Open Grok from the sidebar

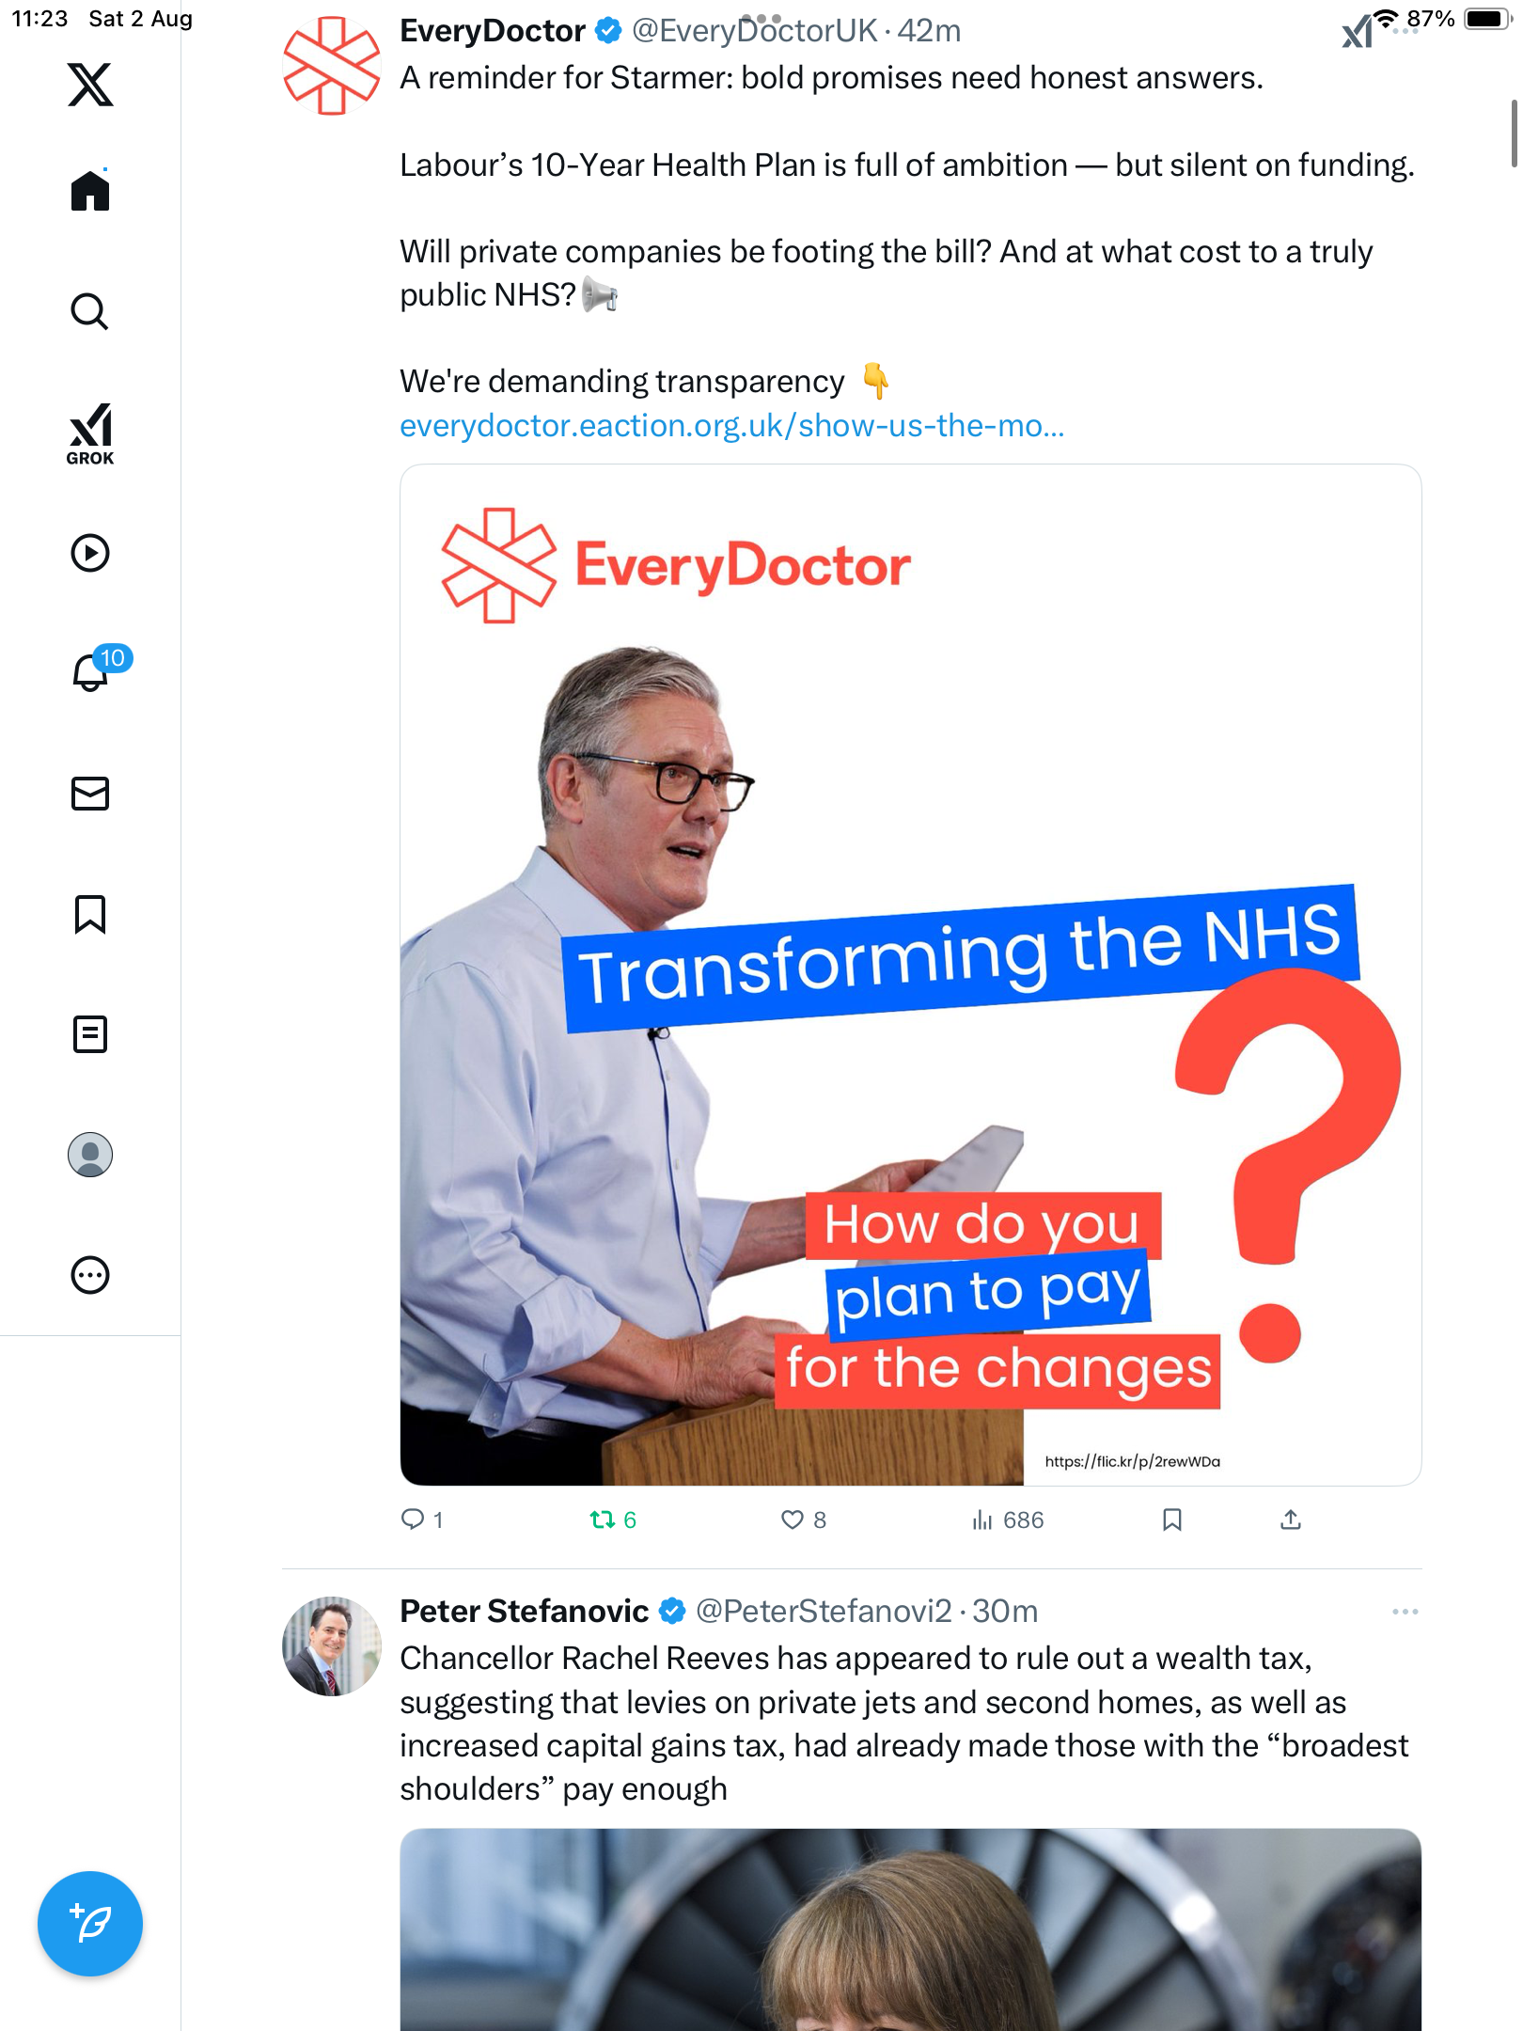pyautogui.click(x=90, y=433)
